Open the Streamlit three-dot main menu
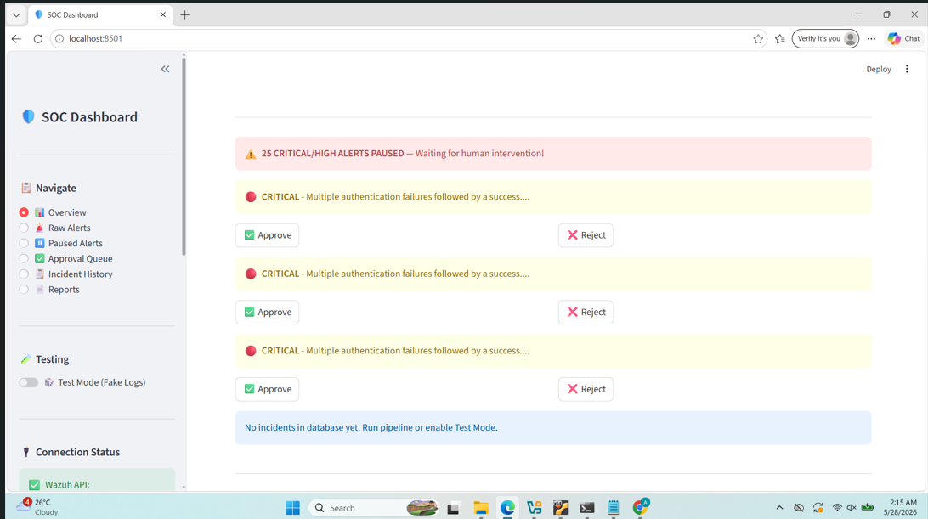The height and width of the screenshot is (519, 928). tap(907, 70)
